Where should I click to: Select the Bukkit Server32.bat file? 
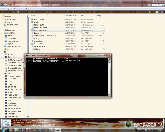point(41,30)
